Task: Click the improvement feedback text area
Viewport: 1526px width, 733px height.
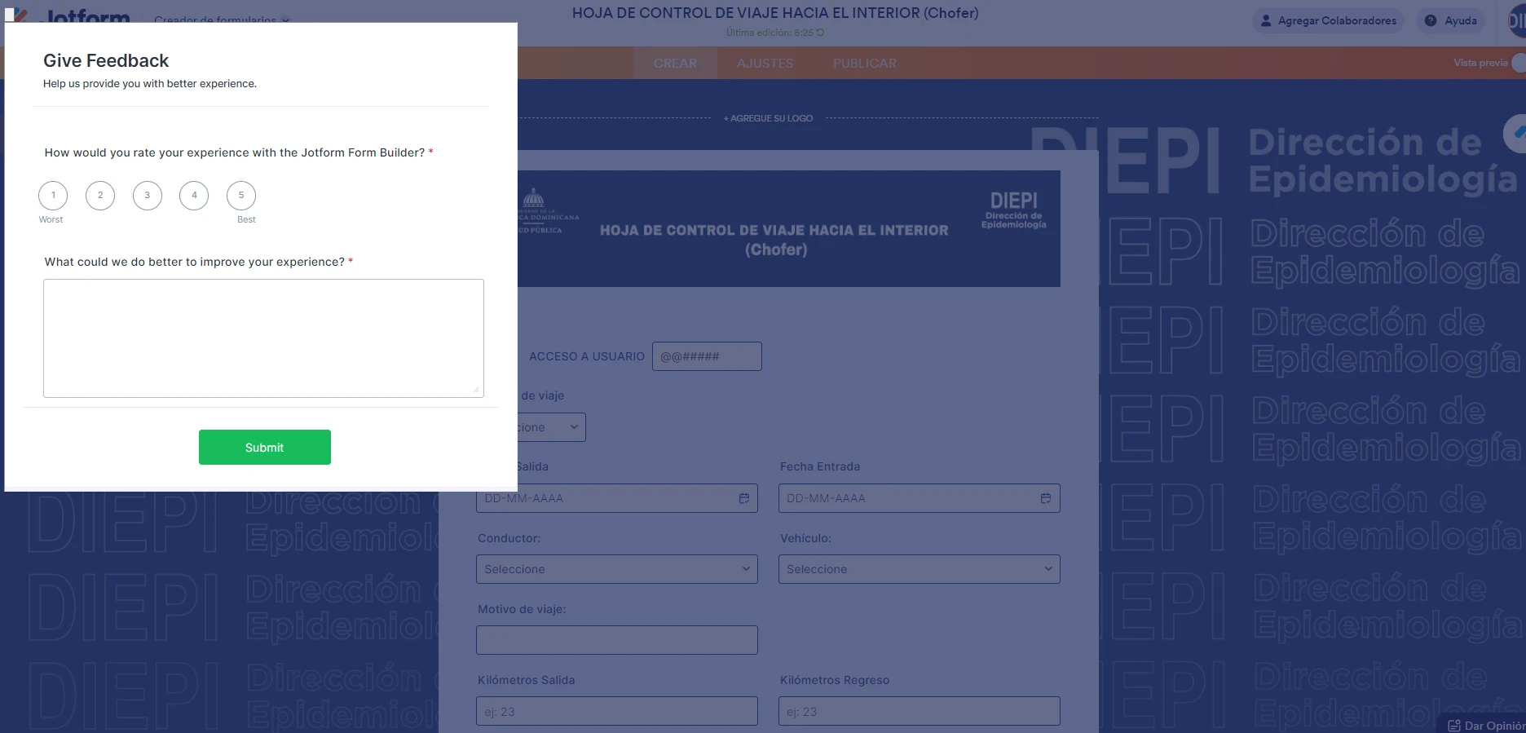Action: click(x=263, y=338)
